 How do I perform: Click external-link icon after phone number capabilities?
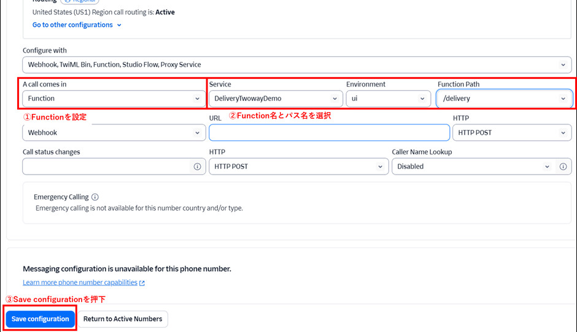142,283
